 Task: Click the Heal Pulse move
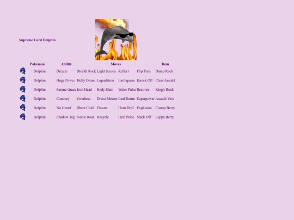(x=126, y=117)
